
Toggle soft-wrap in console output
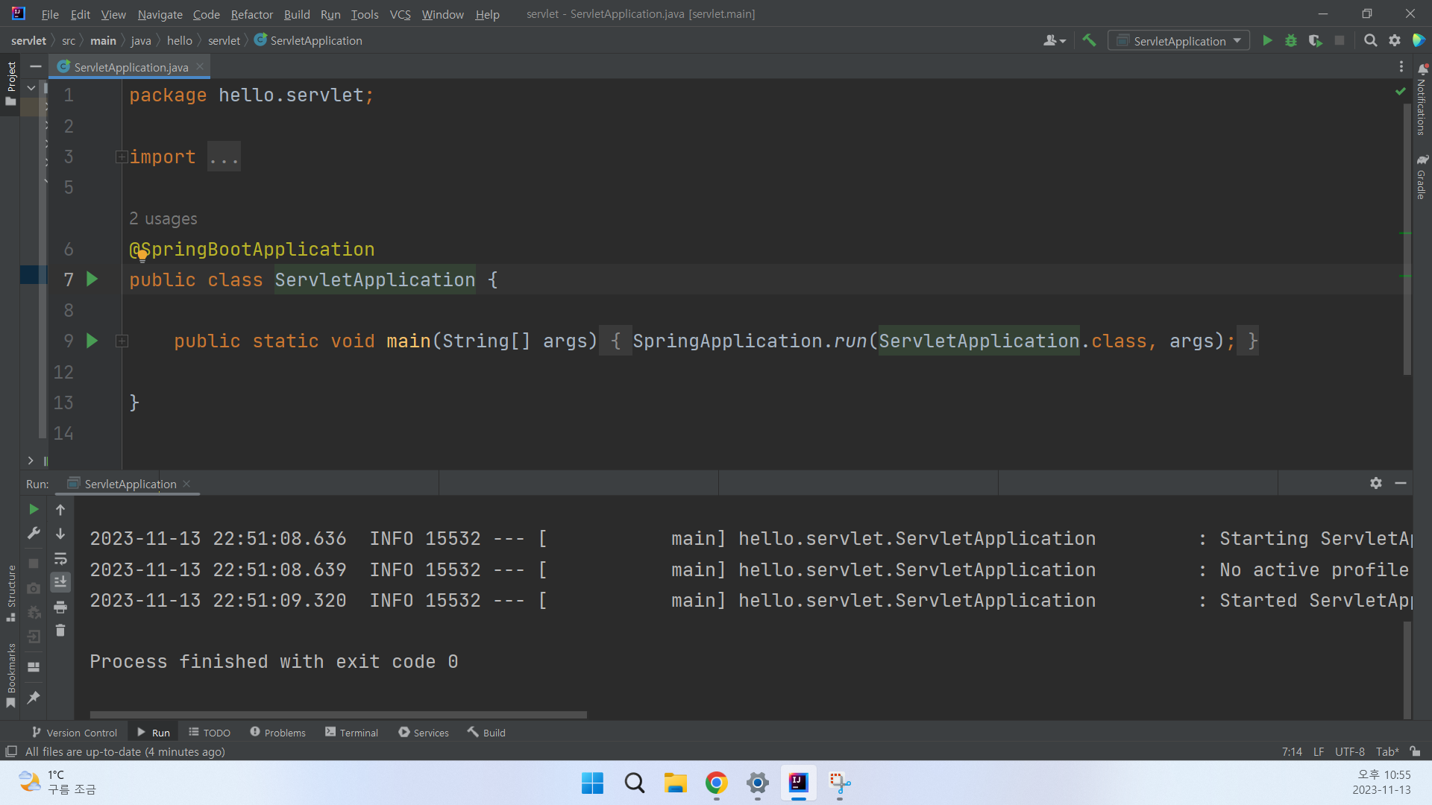[x=60, y=558]
